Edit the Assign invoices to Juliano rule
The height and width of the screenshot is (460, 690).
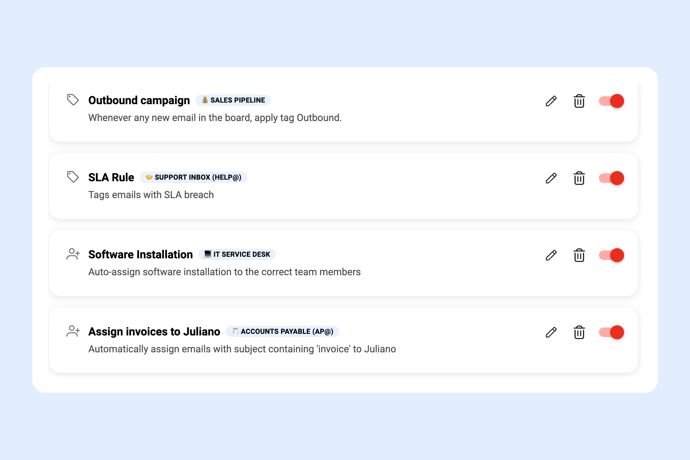point(551,332)
